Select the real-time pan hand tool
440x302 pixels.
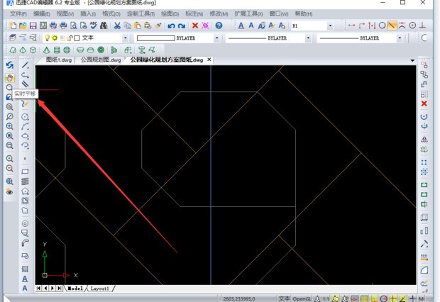(10, 77)
